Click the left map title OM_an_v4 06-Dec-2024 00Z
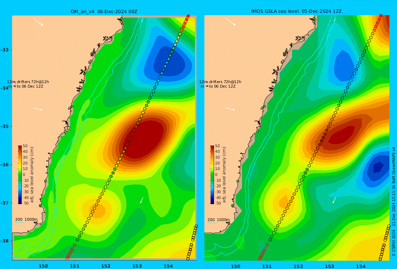397x269 pixels. pos(104,11)
